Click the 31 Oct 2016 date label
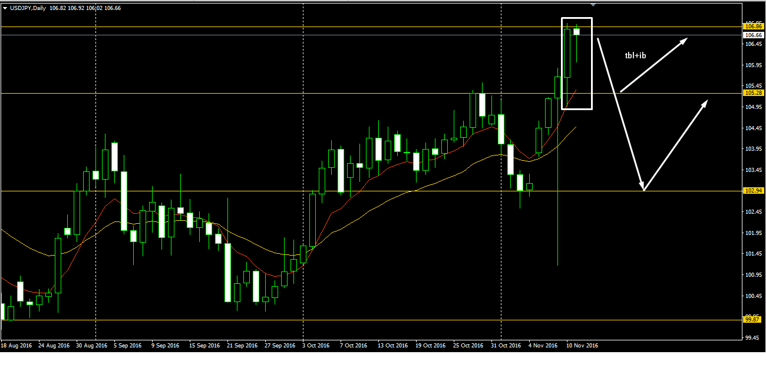This screenshot has width=766, height=371. click(506, 346)
